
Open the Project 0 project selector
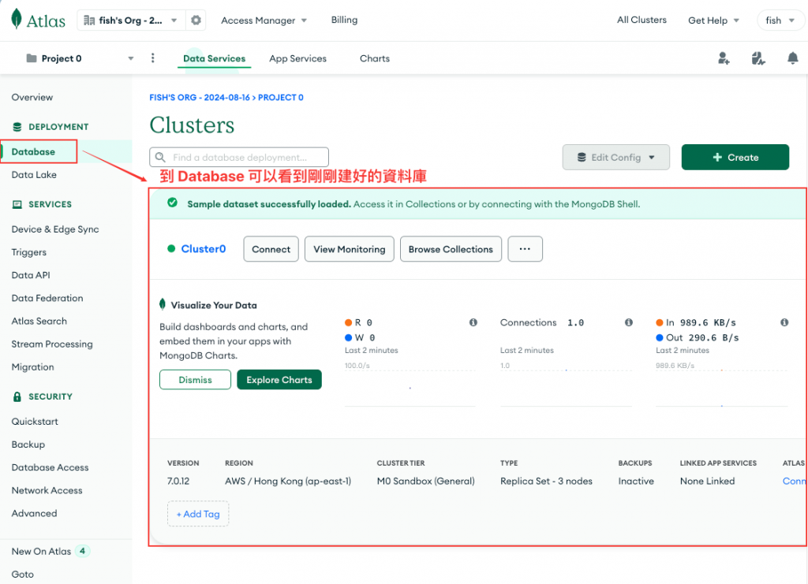point(80,58)
